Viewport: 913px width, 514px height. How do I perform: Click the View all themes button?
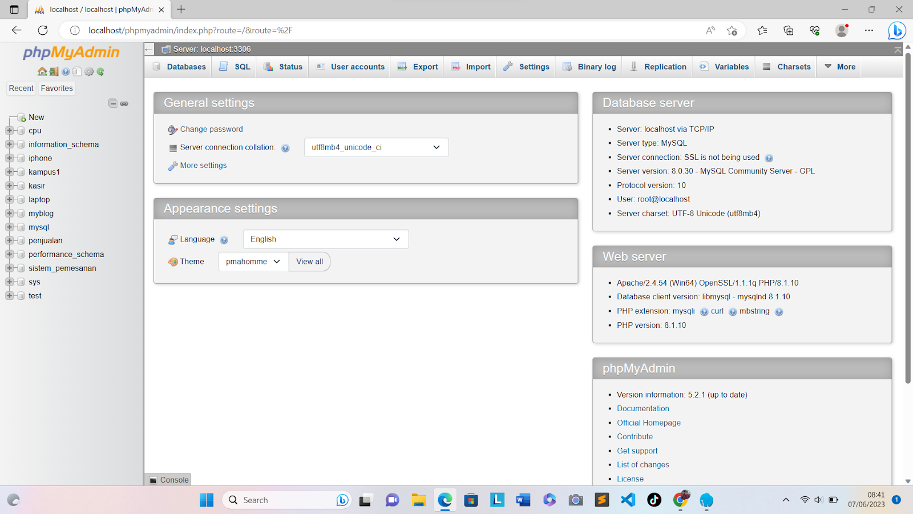coord(309,262)
